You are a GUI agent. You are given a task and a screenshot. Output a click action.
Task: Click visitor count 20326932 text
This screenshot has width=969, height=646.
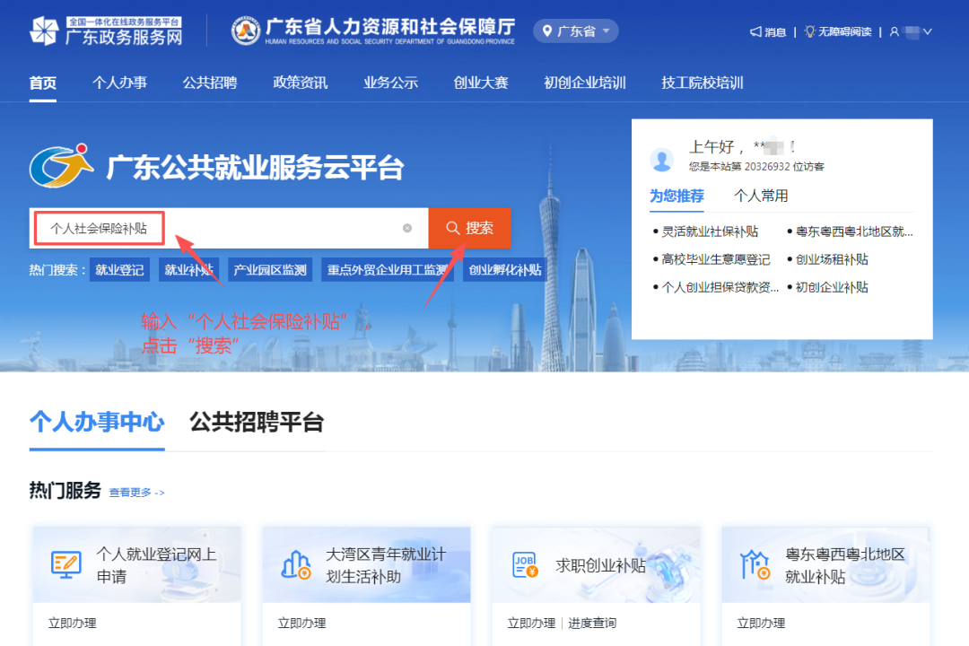(x=767, y=167)
